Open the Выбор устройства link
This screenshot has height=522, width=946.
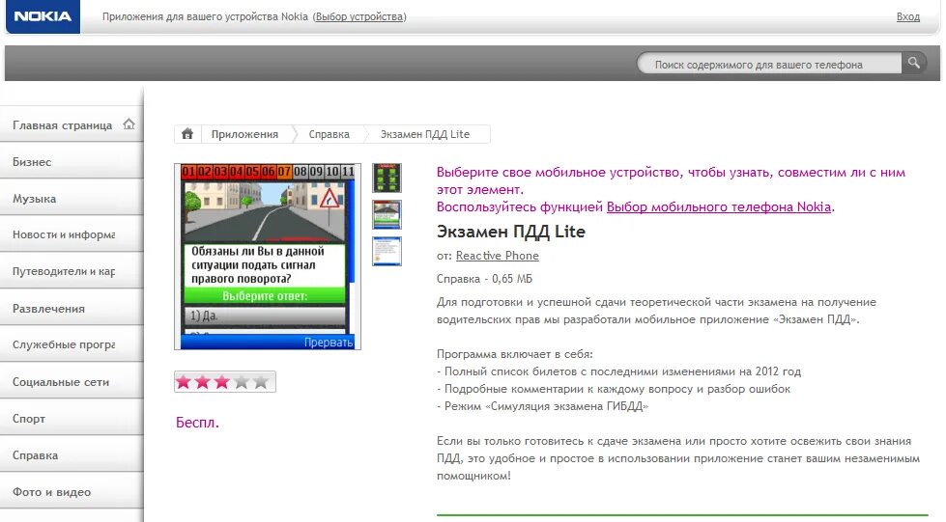pos(359,16)
